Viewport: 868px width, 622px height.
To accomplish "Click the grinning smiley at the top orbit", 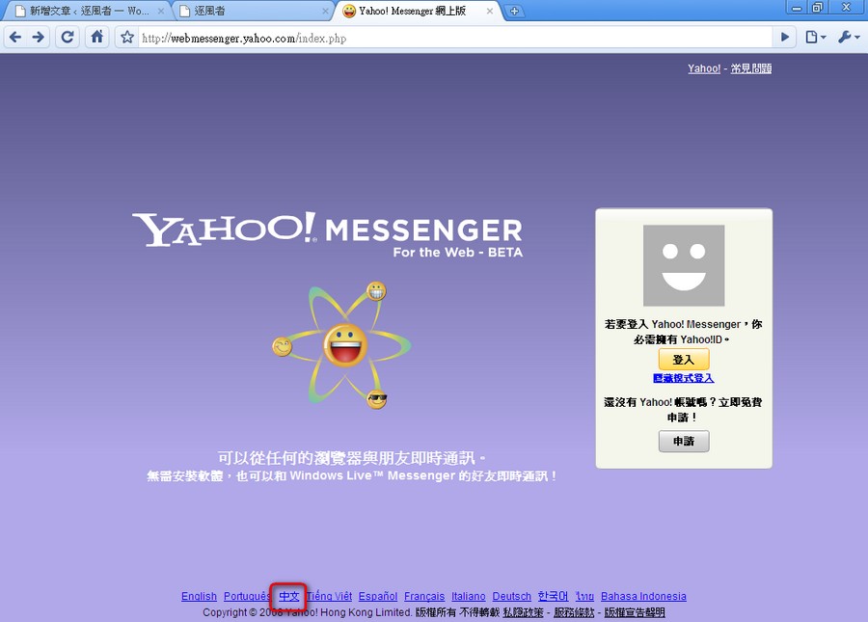I will click(x=376, y=291).
